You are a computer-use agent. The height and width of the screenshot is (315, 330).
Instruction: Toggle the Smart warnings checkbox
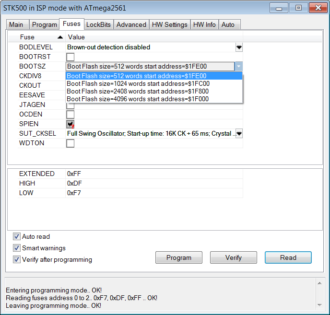[17, 248]
